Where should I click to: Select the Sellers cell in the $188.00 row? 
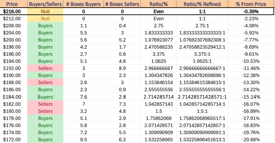click(x=45, y=82)
